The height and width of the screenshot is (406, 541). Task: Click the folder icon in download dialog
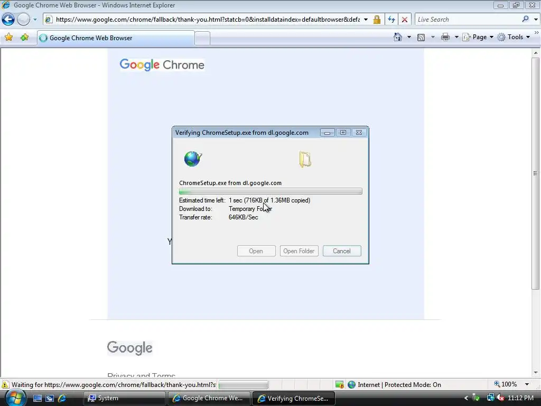(x=305, y=159)
